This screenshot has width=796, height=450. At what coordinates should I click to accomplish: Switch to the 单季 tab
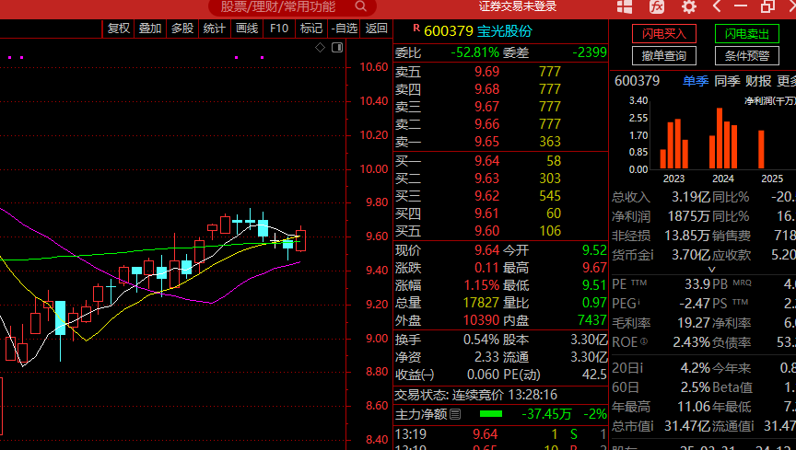pyautogui.click(x=696, y=81)
